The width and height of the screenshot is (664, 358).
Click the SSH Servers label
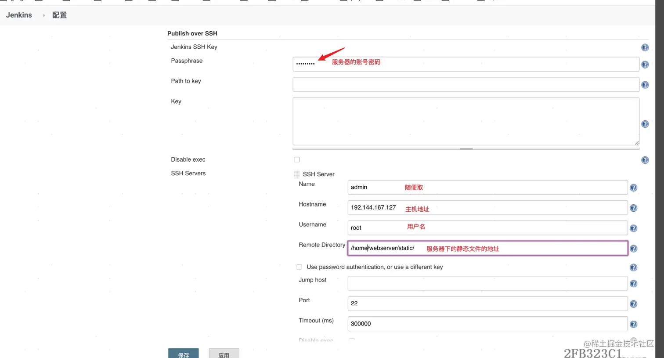click(x=188, y=173)
